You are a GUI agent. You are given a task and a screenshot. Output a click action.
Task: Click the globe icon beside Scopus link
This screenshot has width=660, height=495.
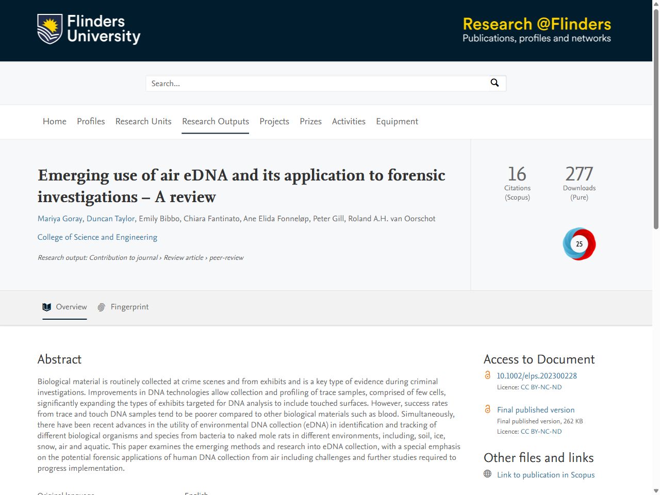(488, 474)
